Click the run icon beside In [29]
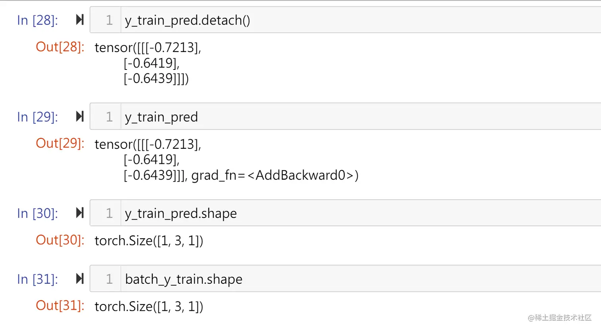The image size is (601, 331). pos(80,116)
